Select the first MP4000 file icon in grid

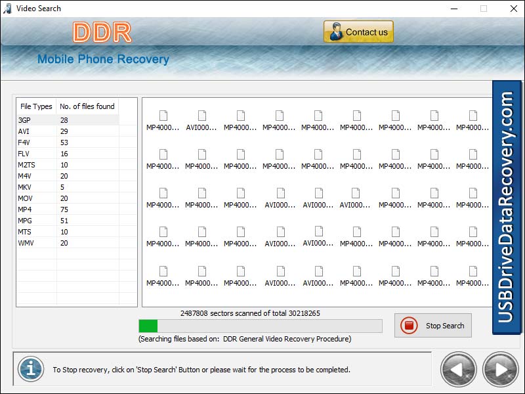click(x=163, y=116)
